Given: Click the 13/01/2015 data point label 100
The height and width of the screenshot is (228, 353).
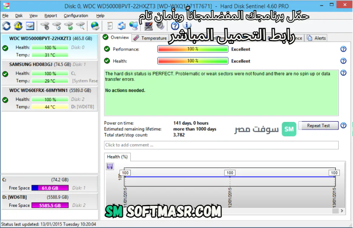Looking at the screenshot, I should [334, 173].
